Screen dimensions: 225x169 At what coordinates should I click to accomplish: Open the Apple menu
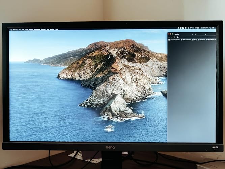tap(11, 30)
